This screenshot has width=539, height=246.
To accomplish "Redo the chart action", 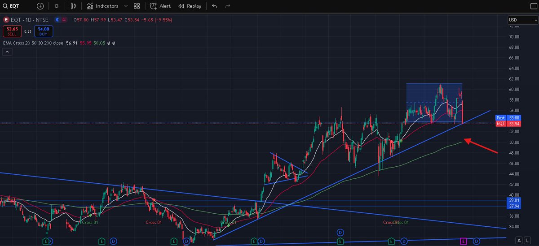I will [x=228, y=6].
